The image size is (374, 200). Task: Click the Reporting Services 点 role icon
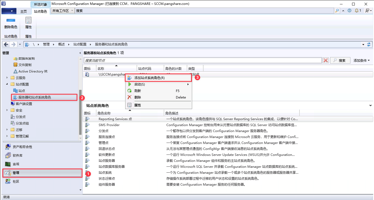pos(87,119)
